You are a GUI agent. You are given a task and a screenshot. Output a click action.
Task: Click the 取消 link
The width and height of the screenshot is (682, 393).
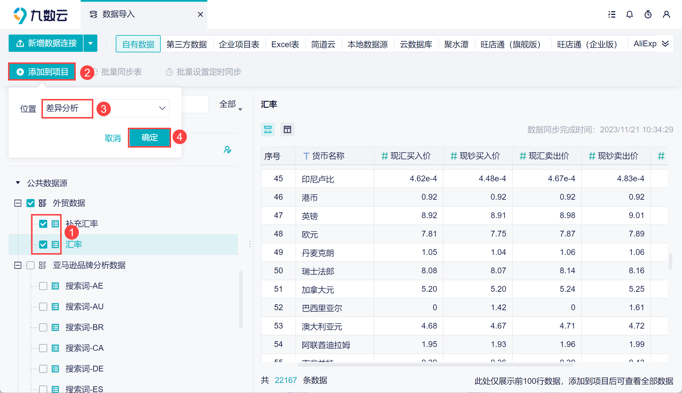pos(113,138)
